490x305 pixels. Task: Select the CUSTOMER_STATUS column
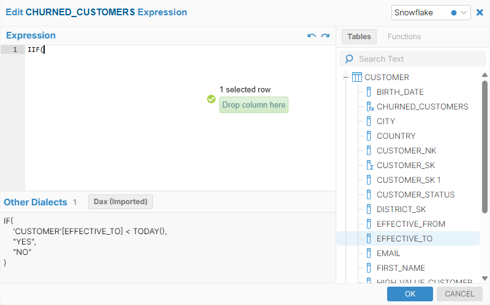[415, 194]
